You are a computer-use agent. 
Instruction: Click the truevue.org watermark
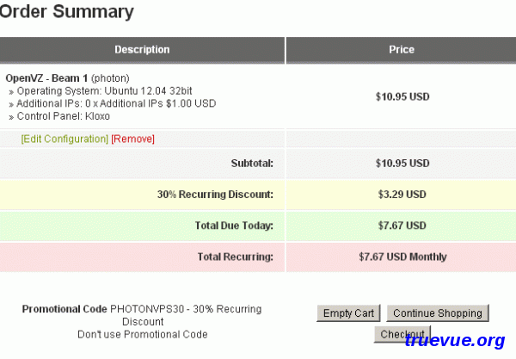point(454,341)
